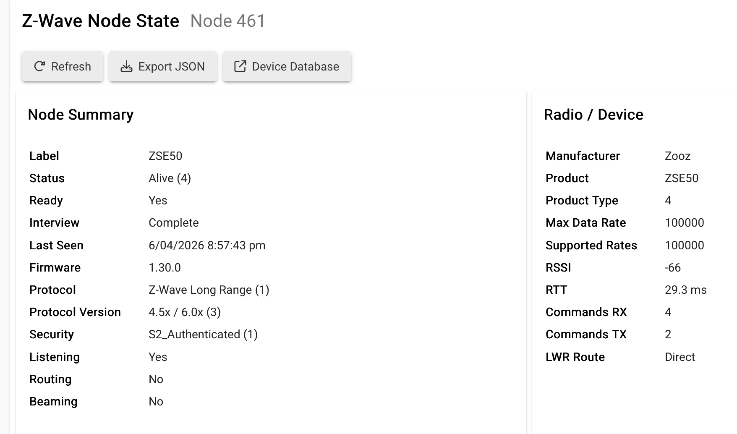737x434 pixels.
Task: Click the Manufacturer value Zooz
Action: (677, 156)
